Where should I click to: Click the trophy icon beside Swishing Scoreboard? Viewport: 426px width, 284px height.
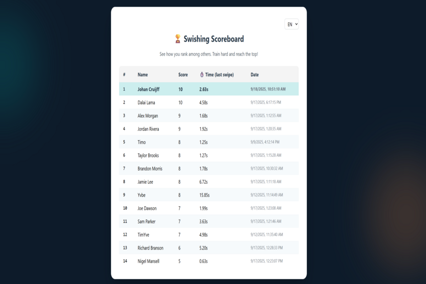[178, 39]
